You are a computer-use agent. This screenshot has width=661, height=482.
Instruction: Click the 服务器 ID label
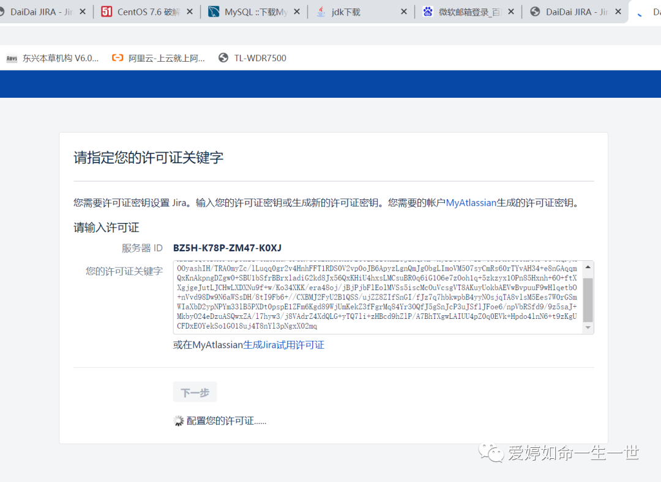pyautogui.click(x=142, y=248)
